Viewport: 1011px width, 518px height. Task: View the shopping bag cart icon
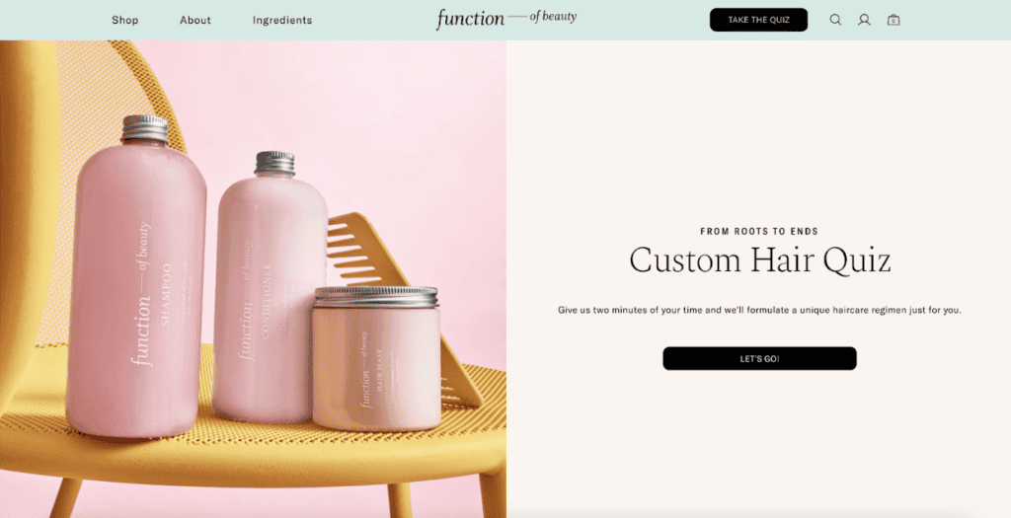tap(893, 20)
